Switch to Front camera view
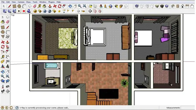 182,6
